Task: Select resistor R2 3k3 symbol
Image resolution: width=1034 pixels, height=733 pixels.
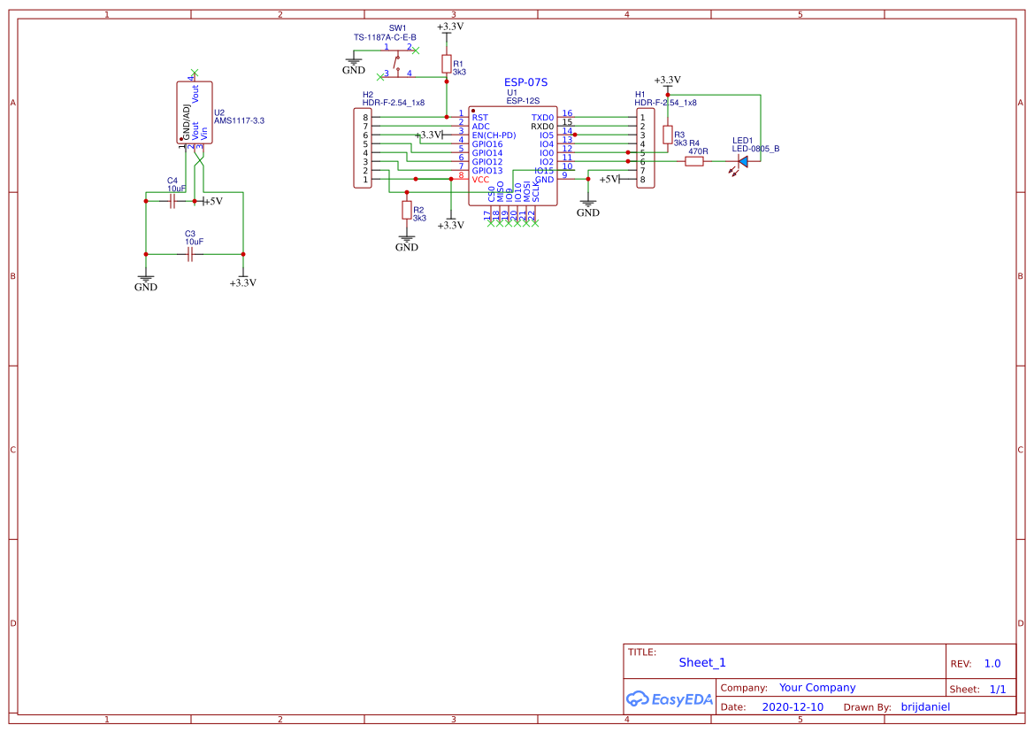Action: point(408,210)
